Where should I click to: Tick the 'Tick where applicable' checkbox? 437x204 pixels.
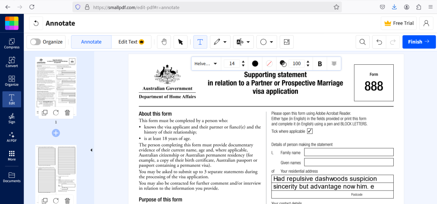pyautogui.click(x=310, y=131)
